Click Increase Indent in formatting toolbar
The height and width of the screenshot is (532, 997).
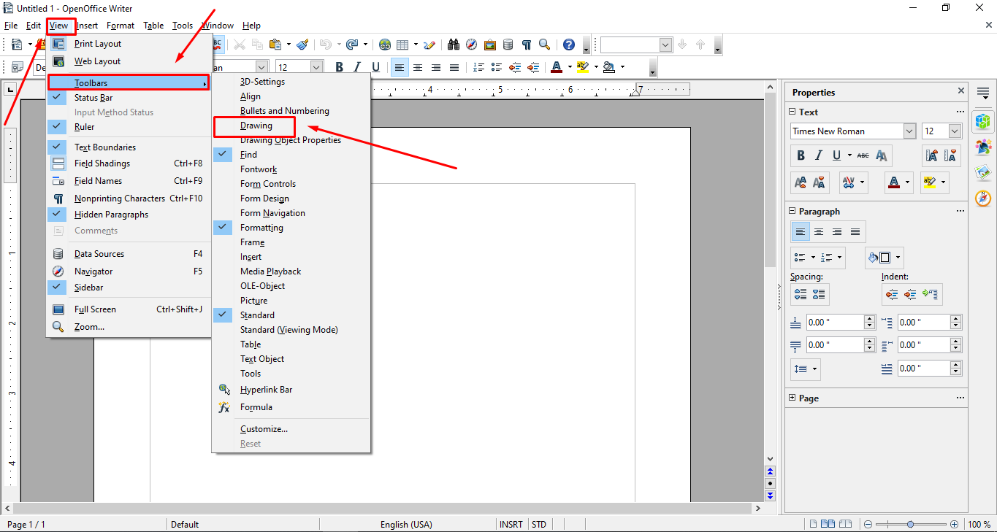(x=533, y=67)
